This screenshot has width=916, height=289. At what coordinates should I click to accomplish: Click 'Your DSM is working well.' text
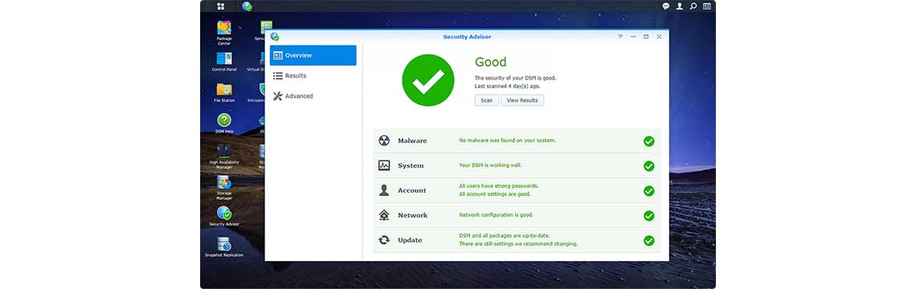tap(490, 165)
